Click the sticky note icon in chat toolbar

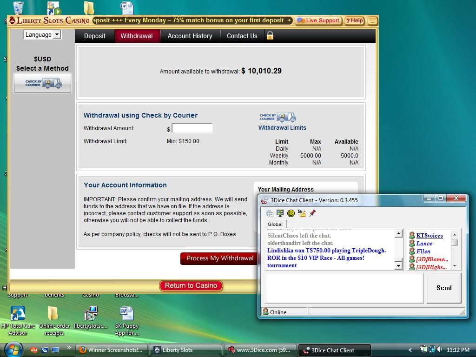point(301,213)
